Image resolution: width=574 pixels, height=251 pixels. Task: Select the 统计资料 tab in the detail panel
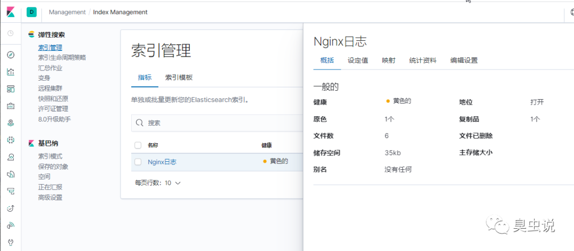coord(423,60)
